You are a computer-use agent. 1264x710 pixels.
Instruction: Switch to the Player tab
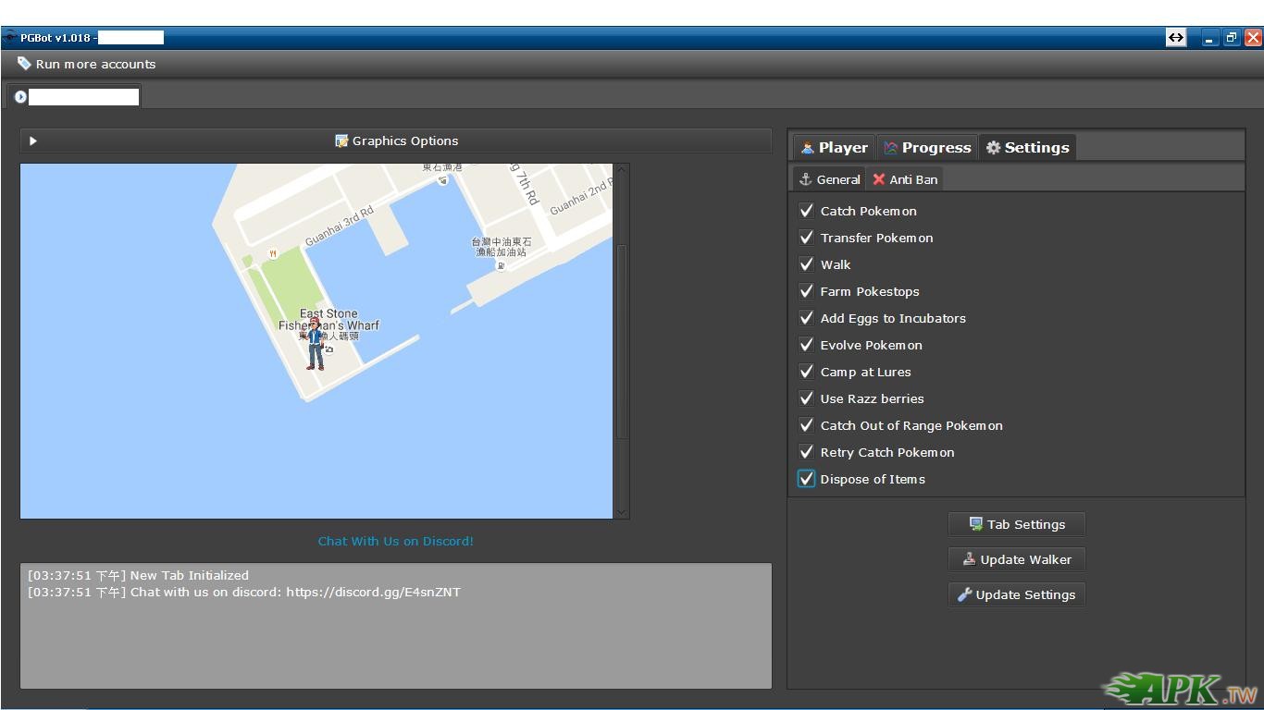pyautogui.click(x=834, y=148)
